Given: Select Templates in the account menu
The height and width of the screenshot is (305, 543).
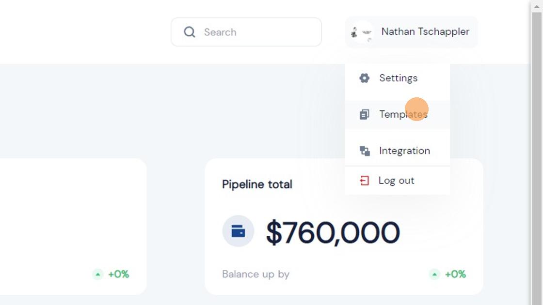Looking at the screenshot, I should click(x=403, y=114).
